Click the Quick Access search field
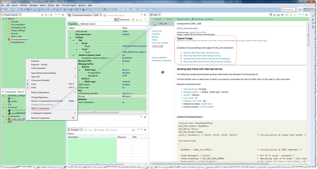This screenshot has width=317, height=169. [287, 9]
